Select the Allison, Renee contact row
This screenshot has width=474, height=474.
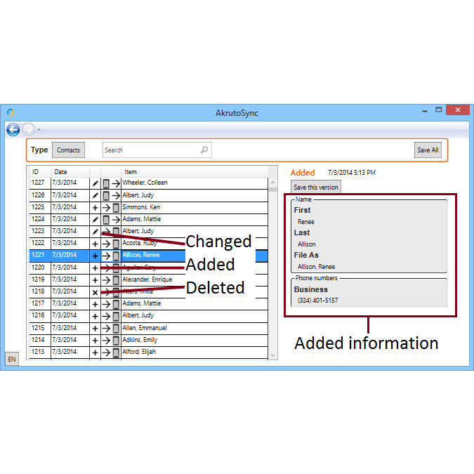point(148,256)
